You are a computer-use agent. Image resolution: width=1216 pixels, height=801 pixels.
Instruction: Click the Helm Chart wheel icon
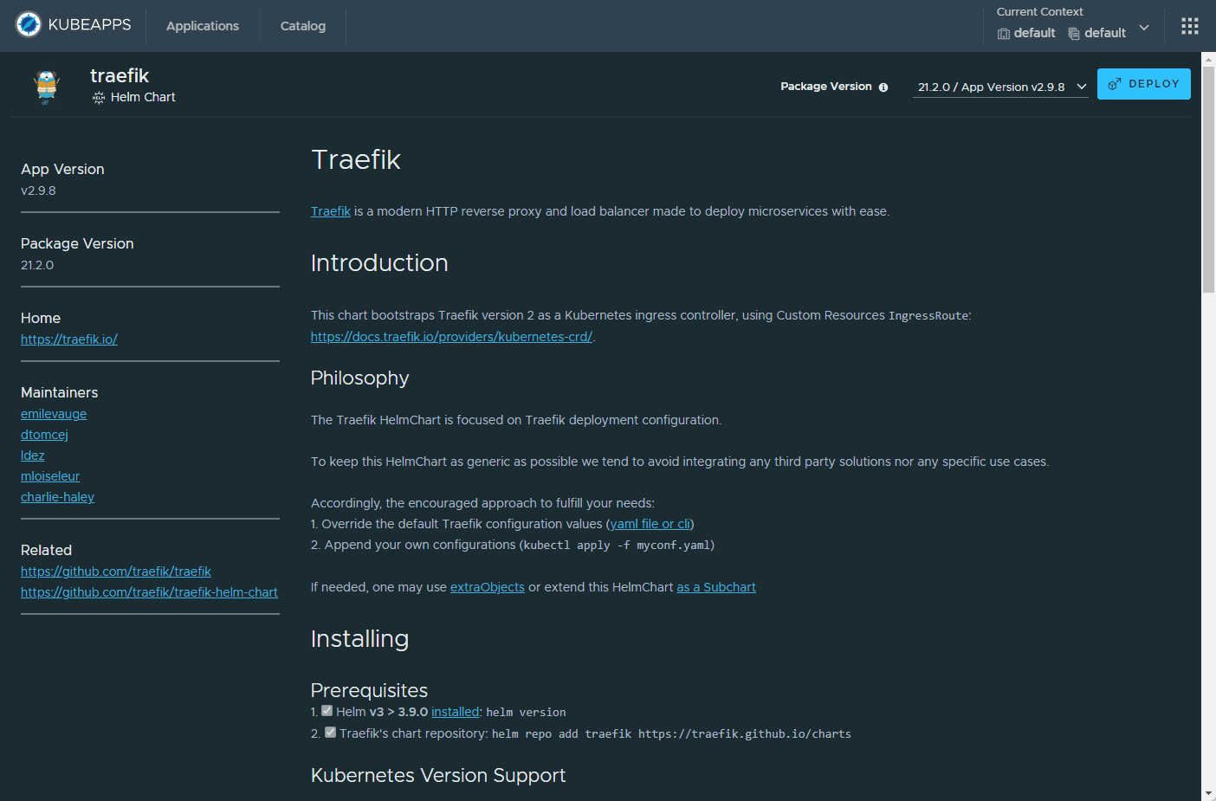click(99, 98)
